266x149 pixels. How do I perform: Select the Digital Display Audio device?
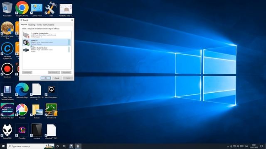click(x=47, y=35)
